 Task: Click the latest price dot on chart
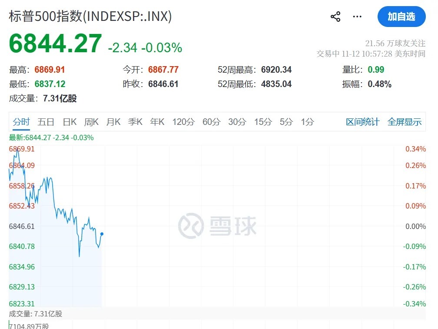point(102,234)
